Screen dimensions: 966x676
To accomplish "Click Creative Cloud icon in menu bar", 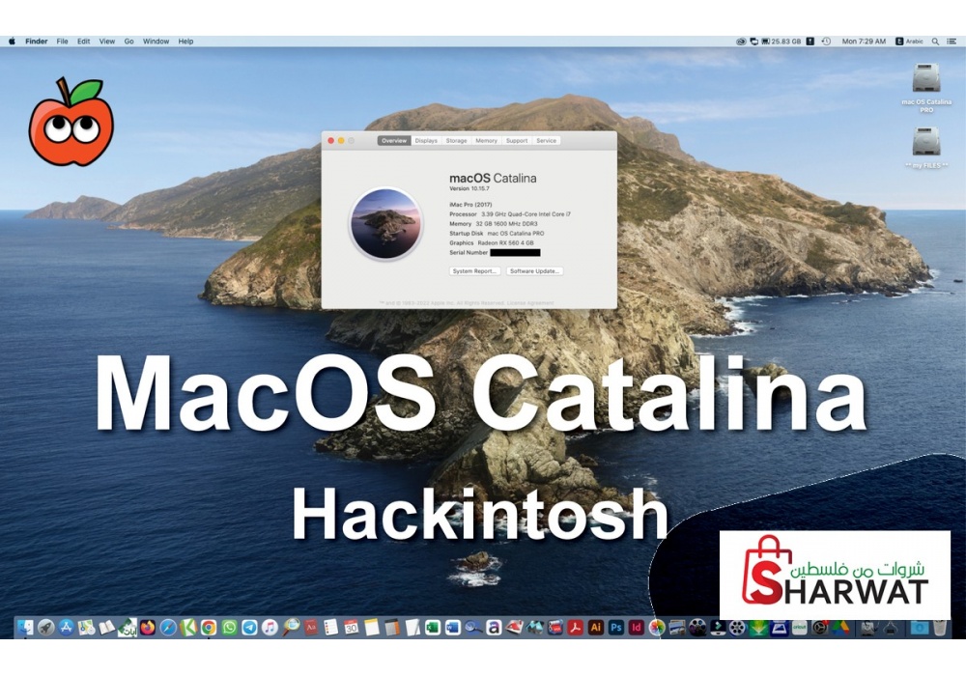I will [x=741, y=42].
